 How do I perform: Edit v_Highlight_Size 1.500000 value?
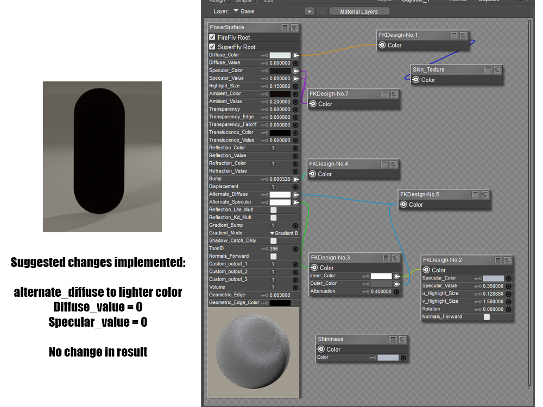click(x=493, y=301)
